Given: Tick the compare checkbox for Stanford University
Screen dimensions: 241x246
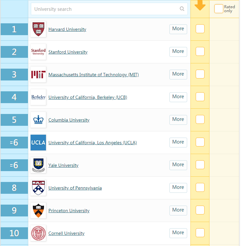Looking at the screenshot, I should (x=200, y=51).
